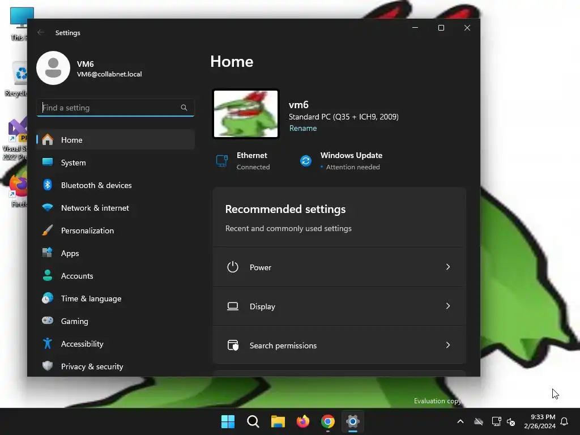Open Network & internet settings
The height and width of the screenshot is (435, 580).
click(116, 208)
